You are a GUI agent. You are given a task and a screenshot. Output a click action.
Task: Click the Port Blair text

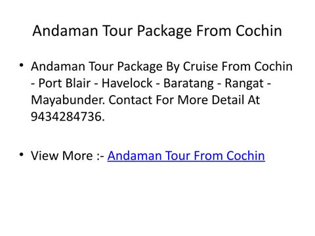tap(64, 83)
